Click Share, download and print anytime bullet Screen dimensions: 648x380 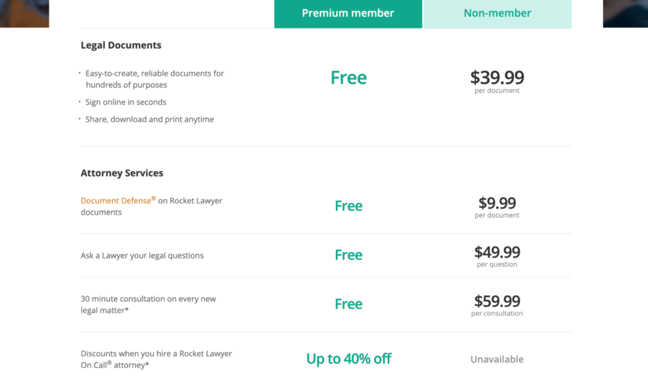tap(149, 120)
